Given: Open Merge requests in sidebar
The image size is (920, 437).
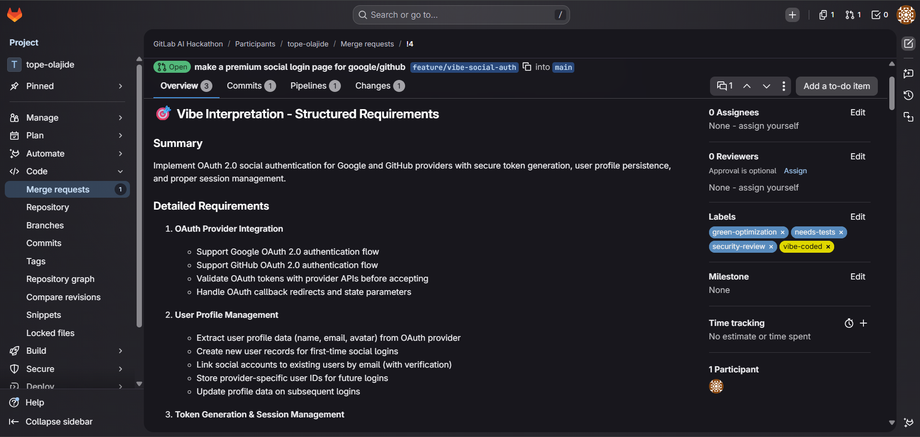Looking at the screenshot, I should coord(67,190).
